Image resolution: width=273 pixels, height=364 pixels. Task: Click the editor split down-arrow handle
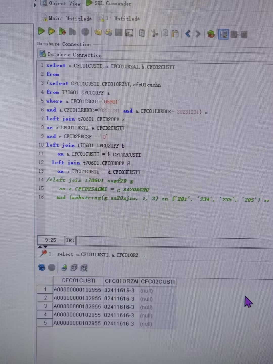(x=45, y=246)
